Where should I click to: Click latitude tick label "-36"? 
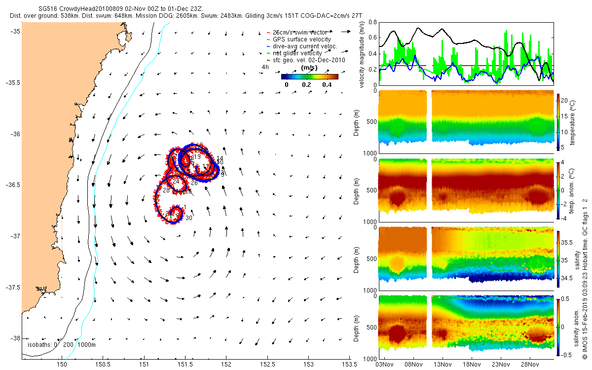[x=16, y=134]
